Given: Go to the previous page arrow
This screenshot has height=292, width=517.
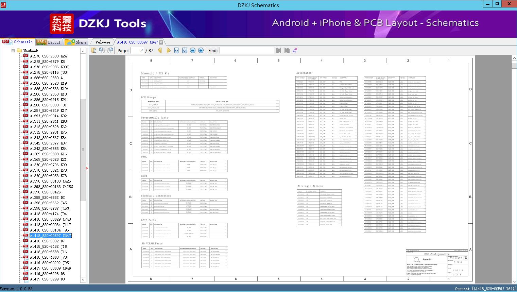Looking at the screenshot, I should click(x=160, y=50).
